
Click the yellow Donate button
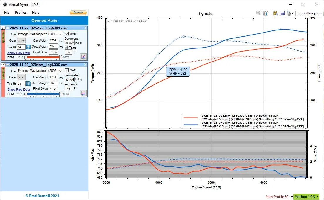[x=78, y=13]
